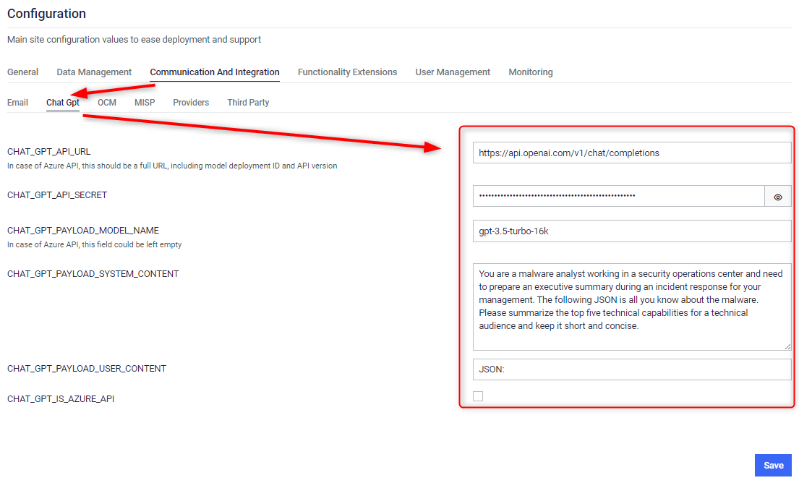Click the model name field showing gpt-3.5-turbo-16k
Screen dimensions: 799x483
point(632,231)
